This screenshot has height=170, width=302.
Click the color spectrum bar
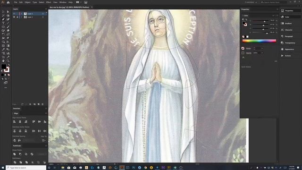pos(259,41)
